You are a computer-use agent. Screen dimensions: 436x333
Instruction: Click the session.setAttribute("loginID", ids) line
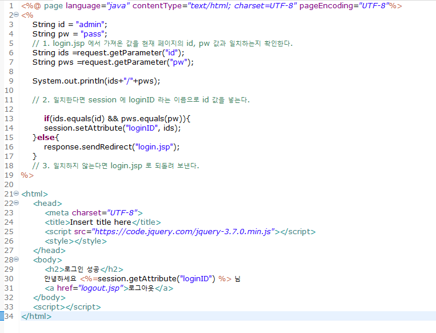112,128
